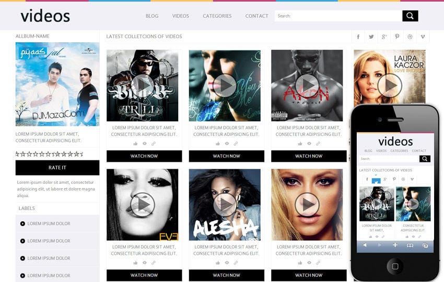Open the Piyaas album cover thumbnail
444x282 pixels.
pos(57,84)
